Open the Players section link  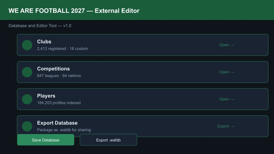coord(226,99)
